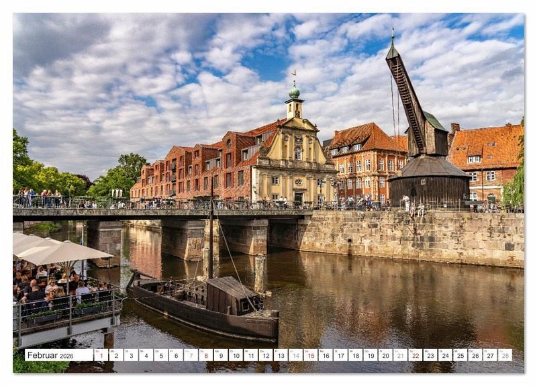Screen dimensions: 537x386
Task: Select day 12 in the calendar strip
Action: (x=266, y=355)
